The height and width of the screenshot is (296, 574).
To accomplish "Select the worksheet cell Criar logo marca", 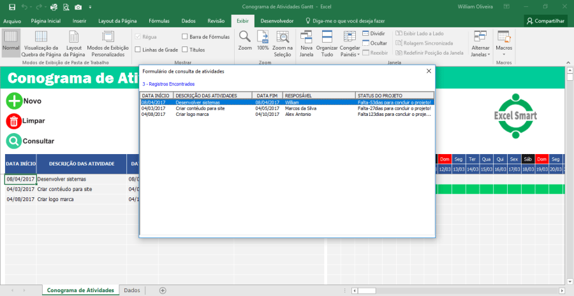I will pyautogui.click(x=81, y=199).
